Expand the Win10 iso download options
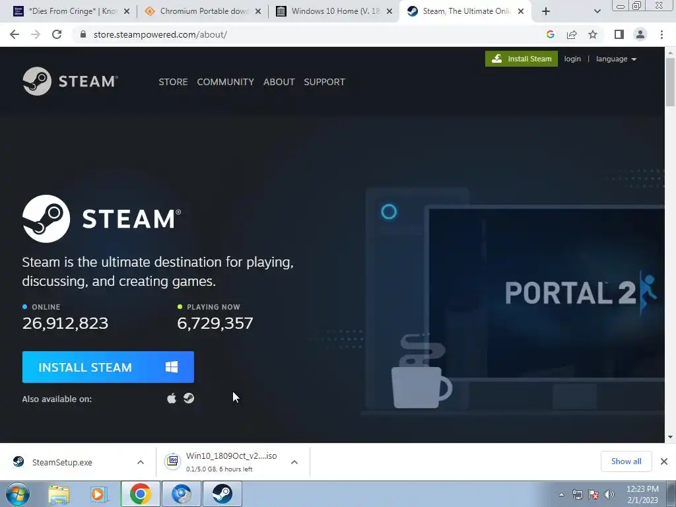Screen dimensions: 676x507 click(x=294, y=462)
